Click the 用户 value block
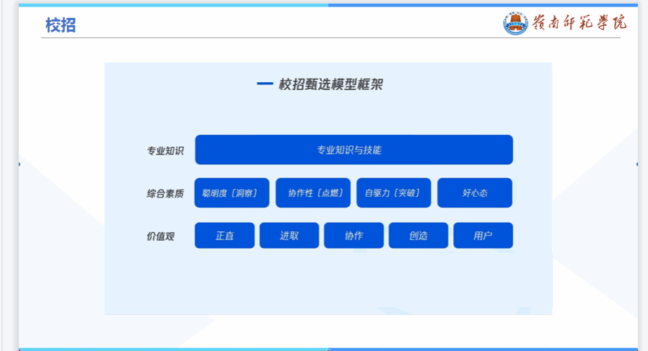 (x=483, y=236)
